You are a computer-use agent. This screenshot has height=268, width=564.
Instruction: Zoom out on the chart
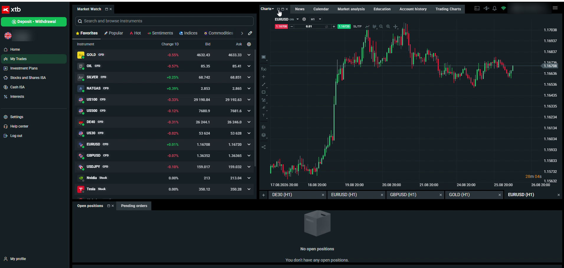pyautogui.click(x=381, y=27)
